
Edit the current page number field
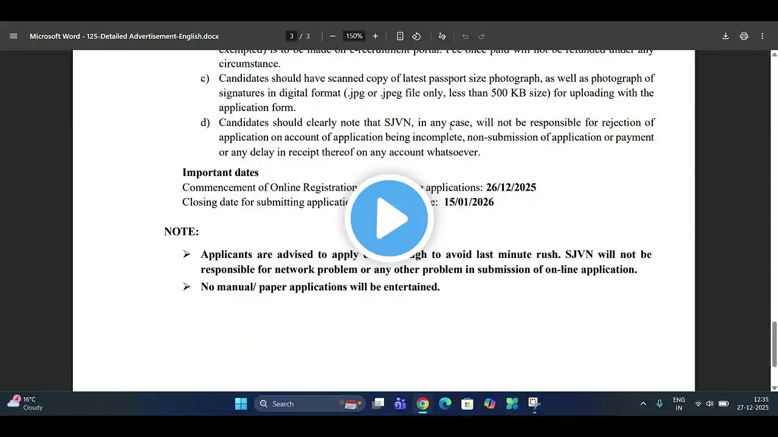[292, 36]
